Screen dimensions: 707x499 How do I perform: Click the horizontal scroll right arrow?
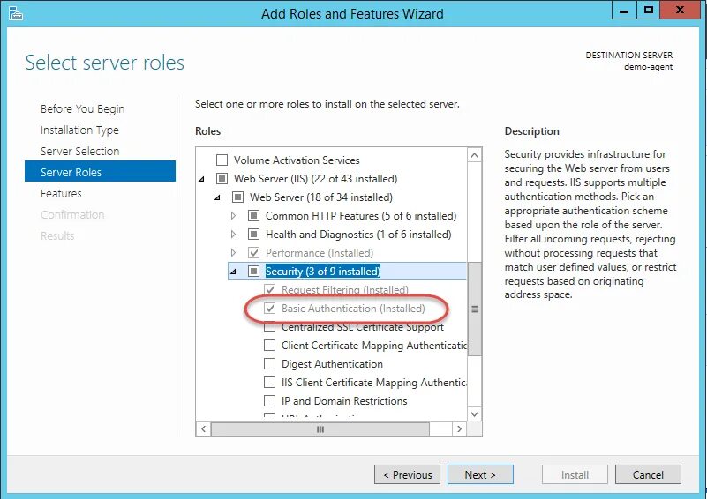tap(459, 428)
